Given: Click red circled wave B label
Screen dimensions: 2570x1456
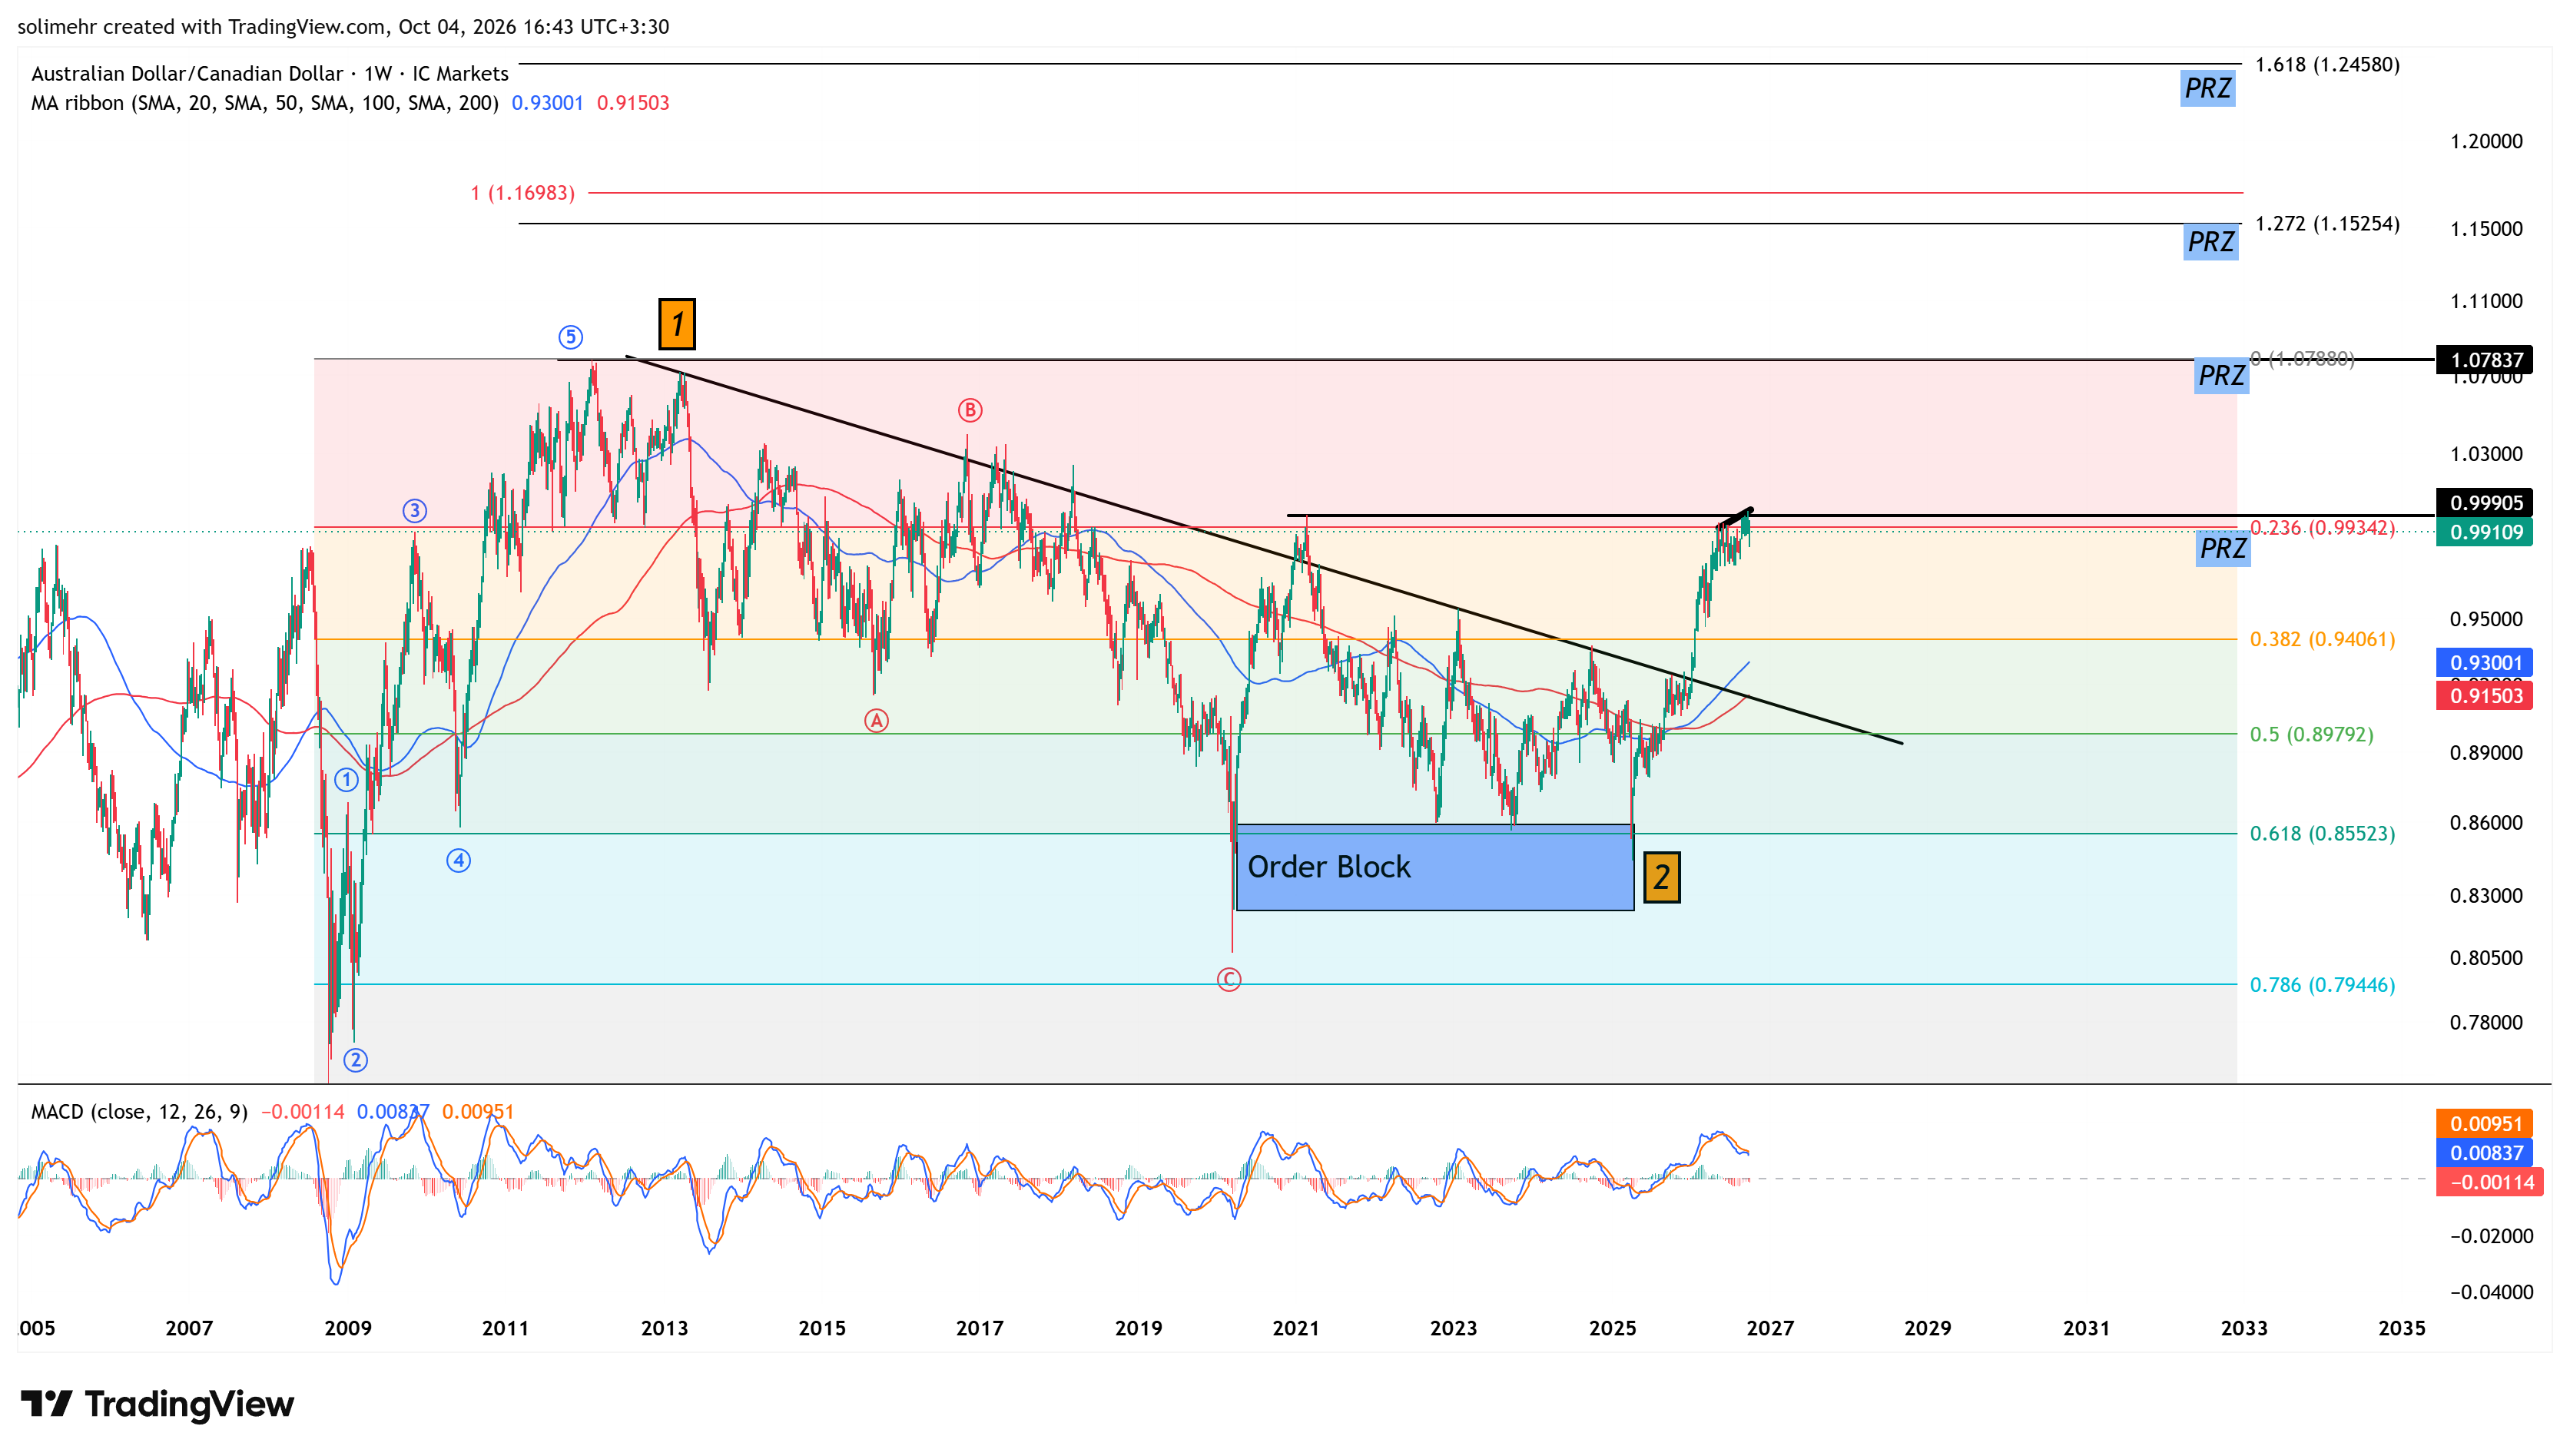Looking at the screenshot, I should (969, 410).
